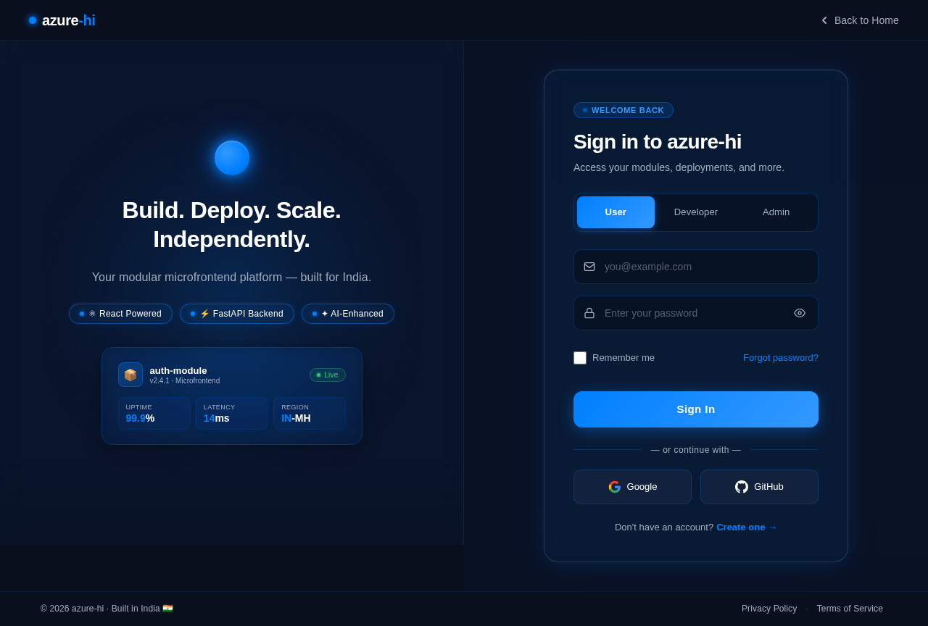Click the Google logo icon
This screenshot has height=626, width=928.
tap(615, 487)
